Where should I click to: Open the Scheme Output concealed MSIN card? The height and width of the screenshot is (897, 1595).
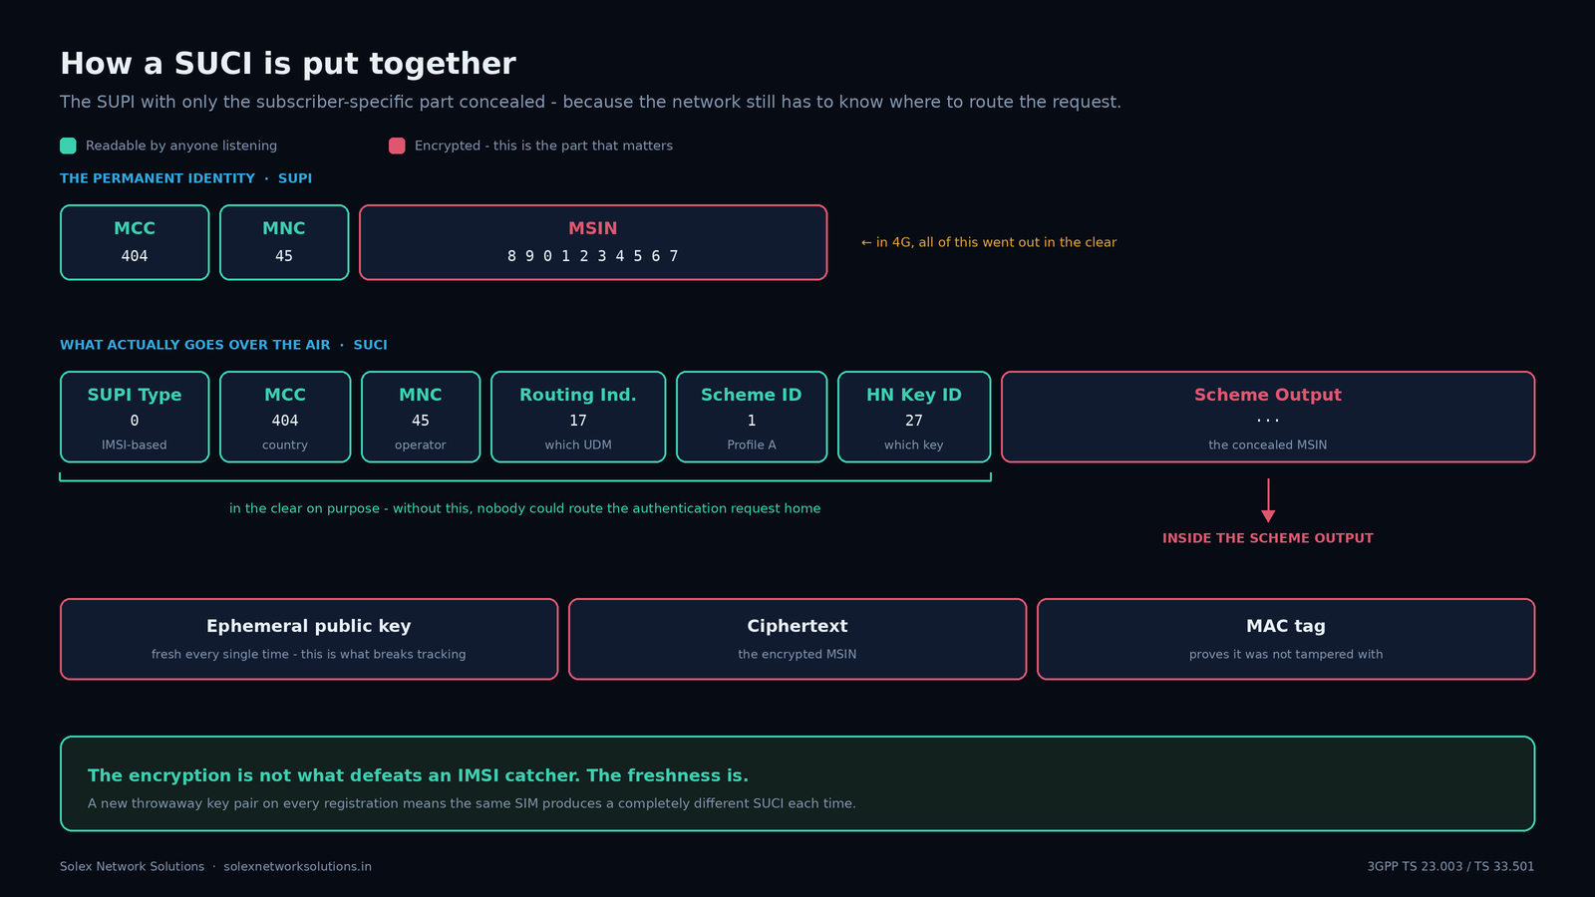[x=1268, y=417]
